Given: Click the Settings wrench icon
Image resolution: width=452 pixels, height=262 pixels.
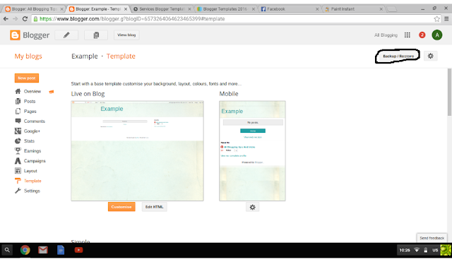Looking at the screenshot, I should [x=18, y=191].
